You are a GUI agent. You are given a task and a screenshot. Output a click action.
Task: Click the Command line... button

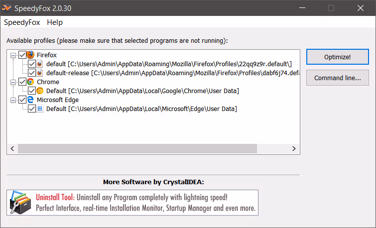(x=337, y=78)
